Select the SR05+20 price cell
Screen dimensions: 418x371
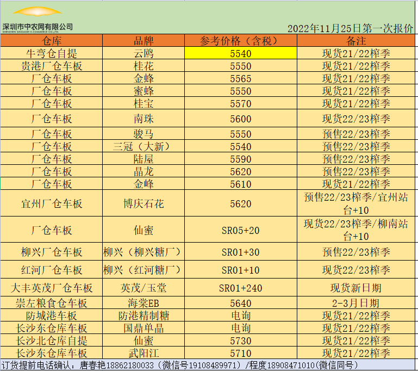[x=240, y=230]
